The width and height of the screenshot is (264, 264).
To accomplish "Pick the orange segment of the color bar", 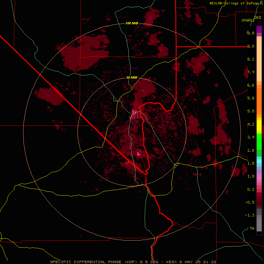I will coord(259,101).
